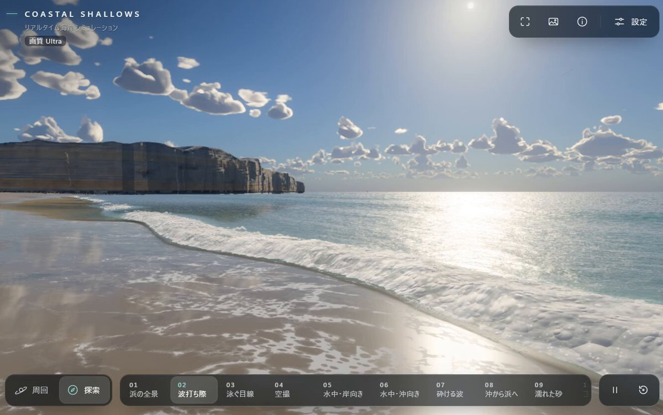Select preset 03 泳ぐ目線

240,390
